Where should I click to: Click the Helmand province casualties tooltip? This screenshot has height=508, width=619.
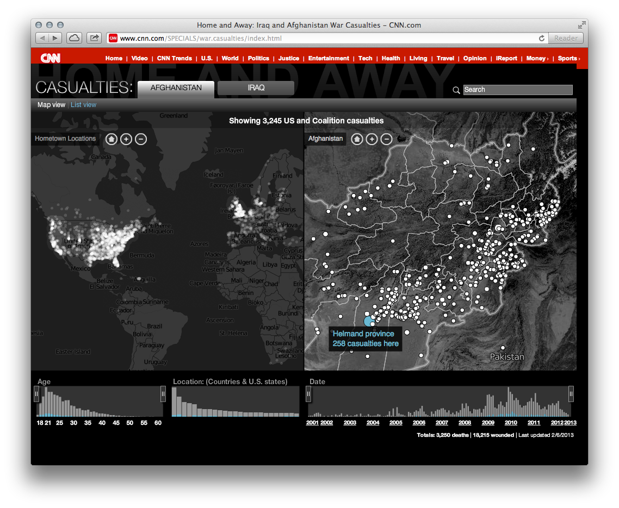click(x=365, y=338)
